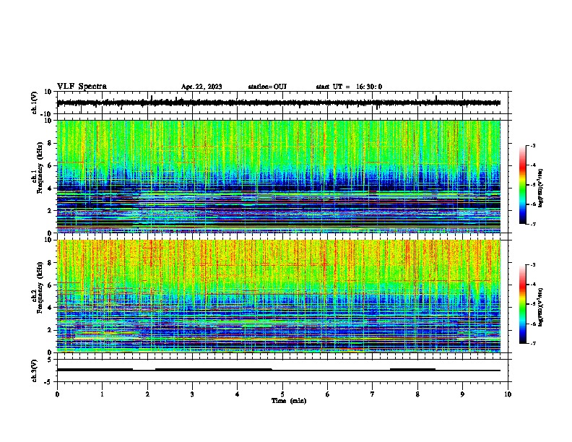The width and height of the screenshot is (572, 442).
Task: Click the log(PSD) label beside ch.2 color bar
Action: click(x=541, y=308)
